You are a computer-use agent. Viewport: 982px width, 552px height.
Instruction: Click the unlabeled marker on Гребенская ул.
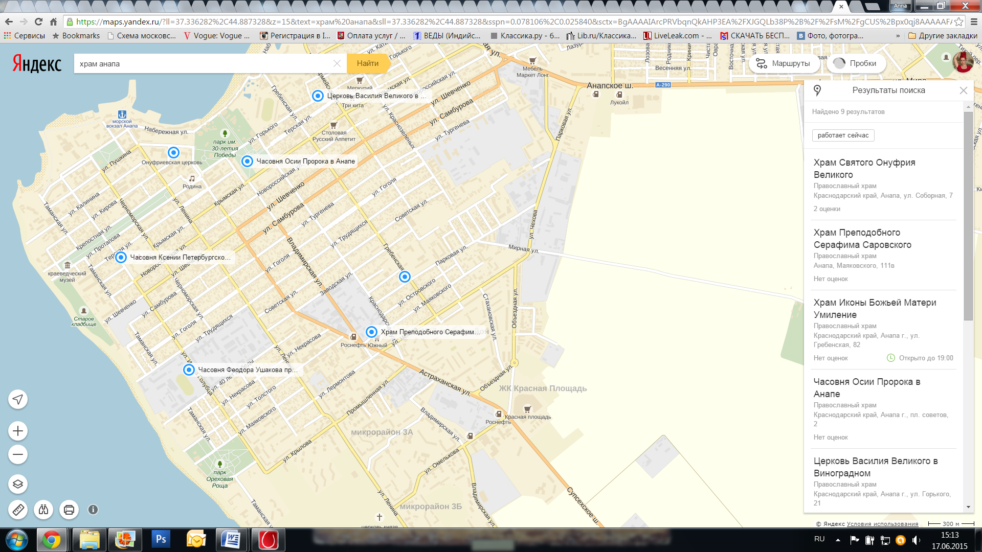pos(405,277)
